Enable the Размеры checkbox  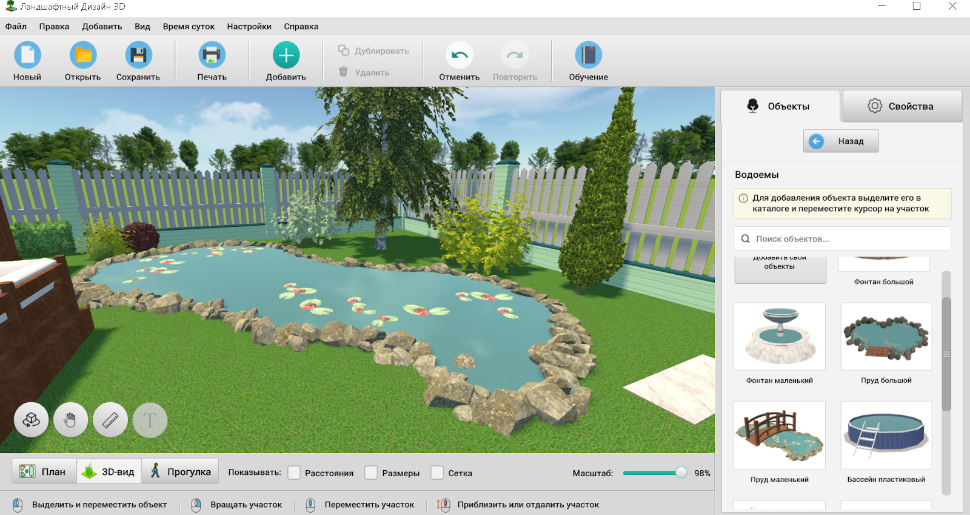coord(371,473)
